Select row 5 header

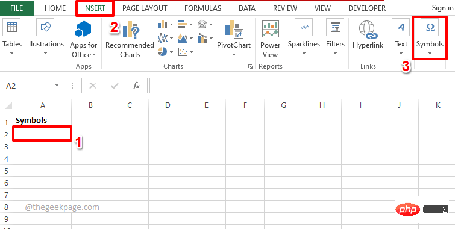click(7, 171)
